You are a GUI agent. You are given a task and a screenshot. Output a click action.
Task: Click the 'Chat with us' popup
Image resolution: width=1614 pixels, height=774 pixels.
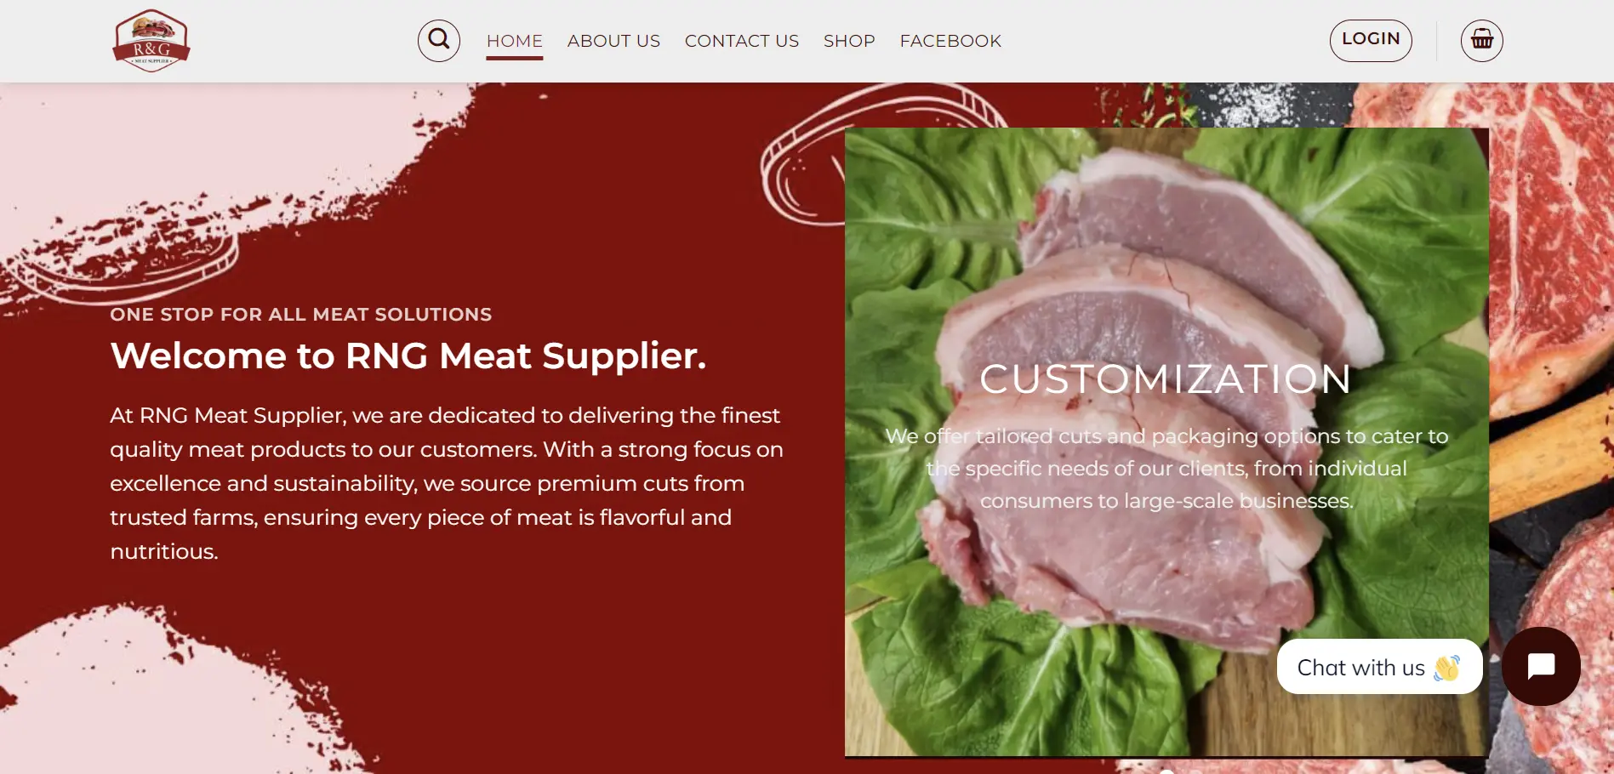tap(1379, 667)
